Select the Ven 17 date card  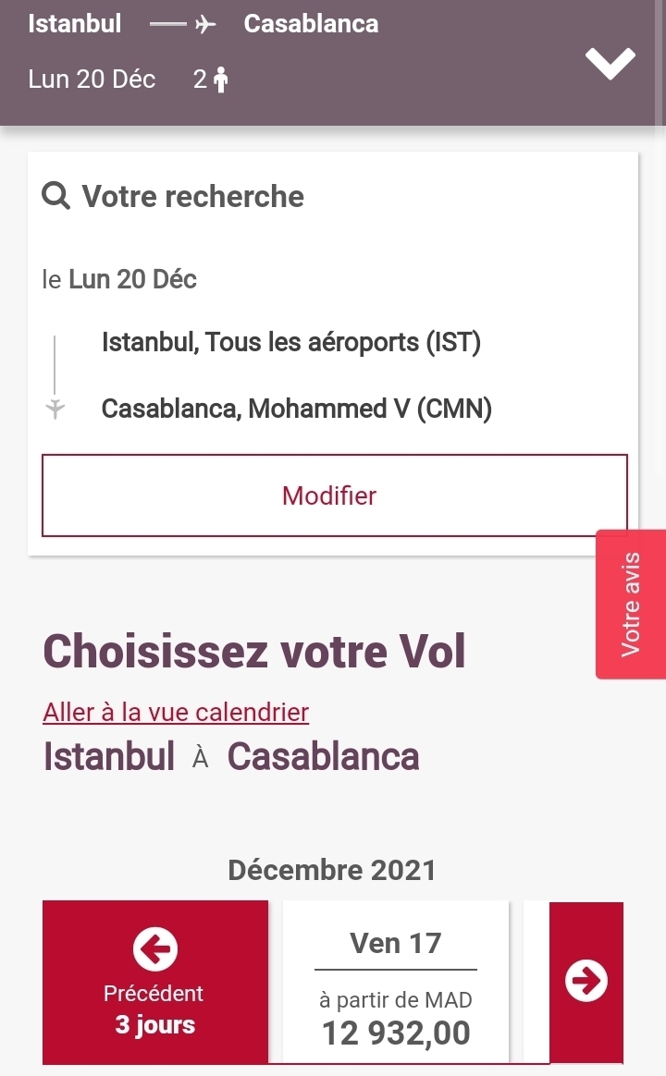(396, 982)
